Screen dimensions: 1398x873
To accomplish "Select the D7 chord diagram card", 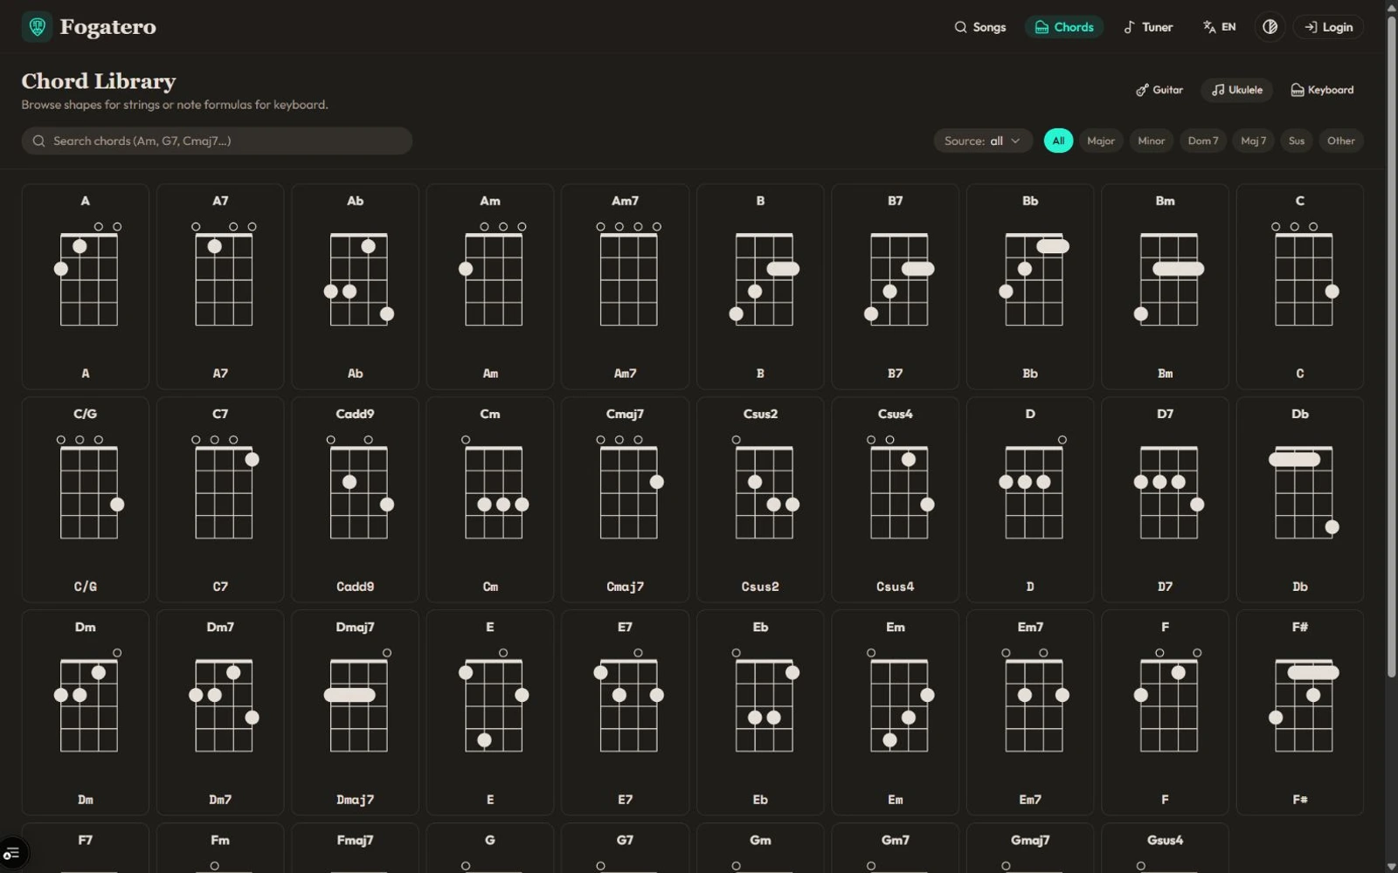I will click(x=1165, y=499).
